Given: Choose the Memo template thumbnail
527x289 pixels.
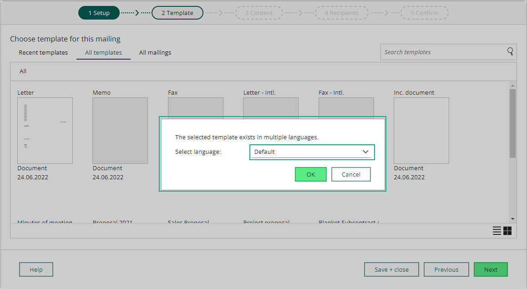Looking at the screenshot, I should (120, 131).
